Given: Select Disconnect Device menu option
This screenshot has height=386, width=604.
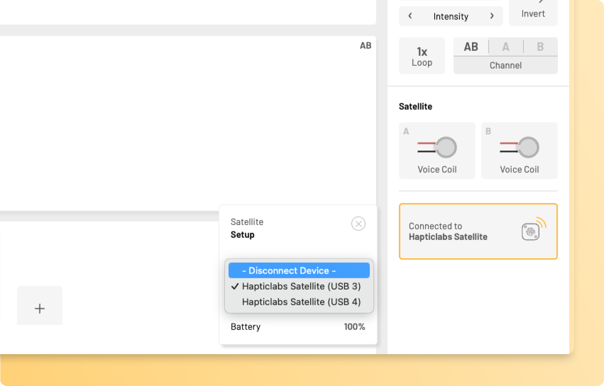Looking at the screenshot, I should [299, 271].
